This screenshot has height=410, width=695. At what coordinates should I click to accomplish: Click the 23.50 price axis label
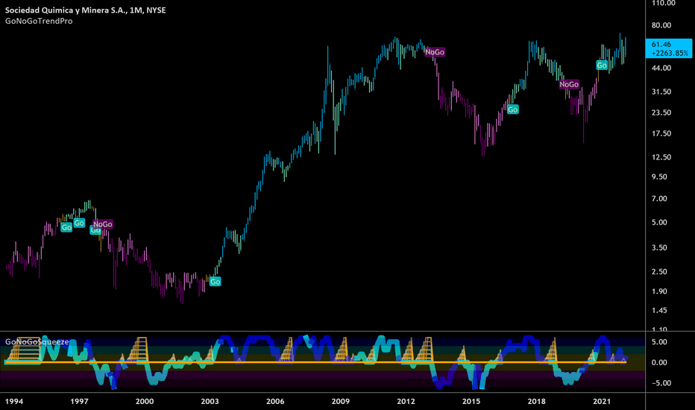click(x=661, y=112)
